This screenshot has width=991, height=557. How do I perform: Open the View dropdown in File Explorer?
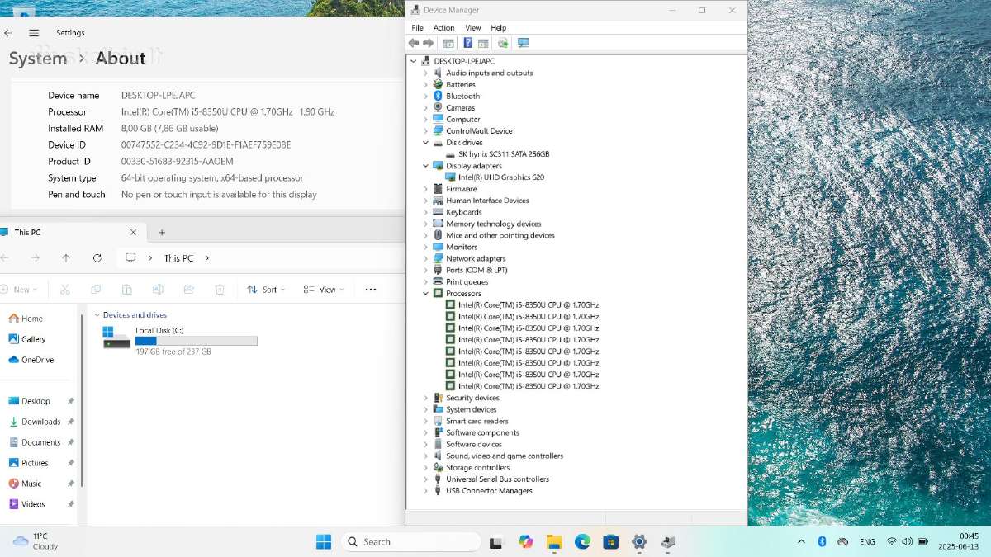[323, 290]
